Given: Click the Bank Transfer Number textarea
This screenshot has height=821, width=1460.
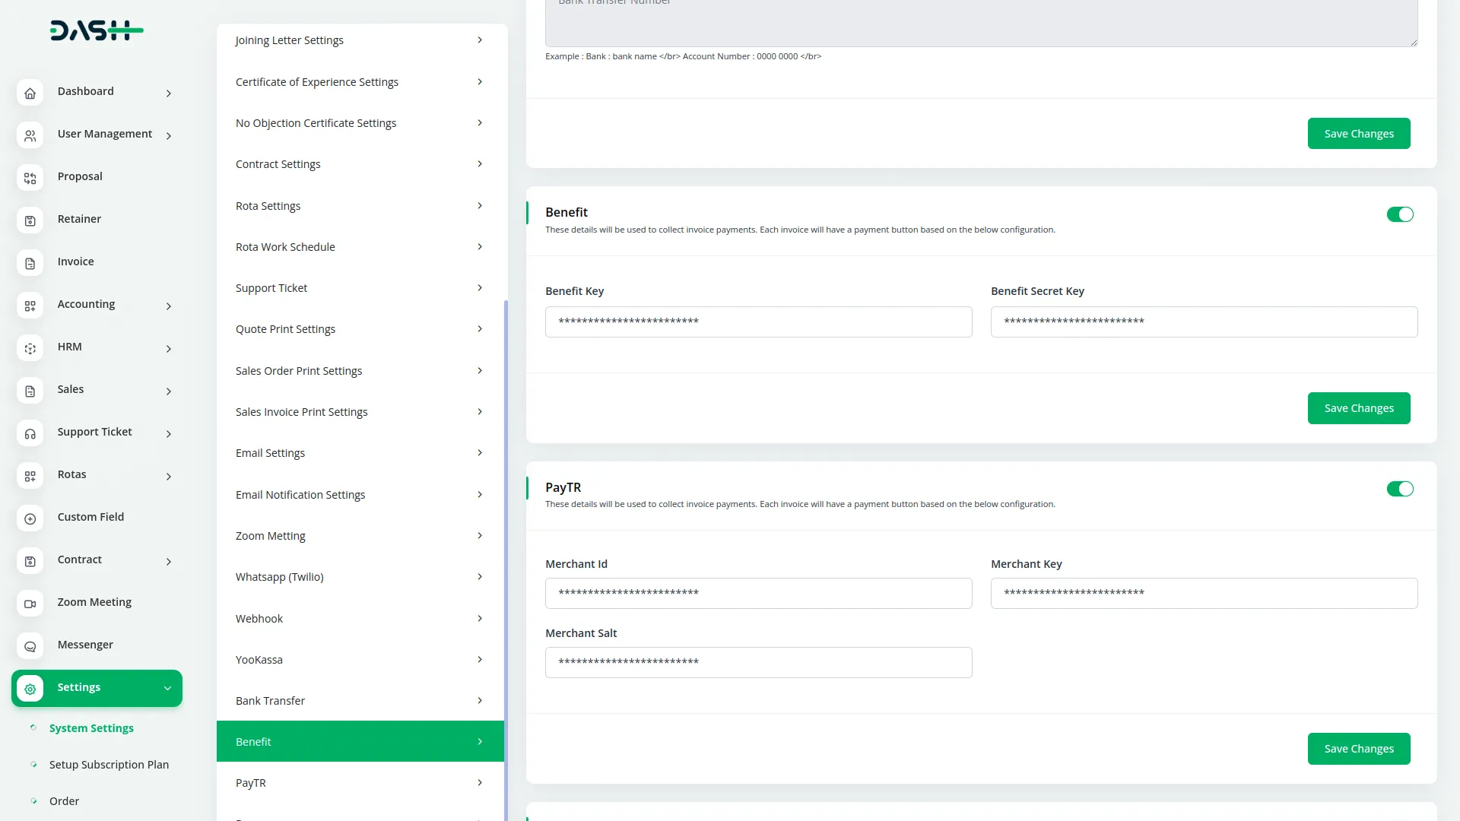Looking at the screenshot, I should point(981,23).
